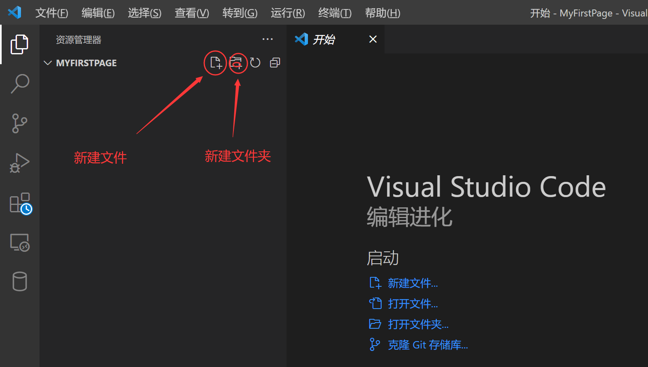Open the 帮助(H) menu

[382, 13]
